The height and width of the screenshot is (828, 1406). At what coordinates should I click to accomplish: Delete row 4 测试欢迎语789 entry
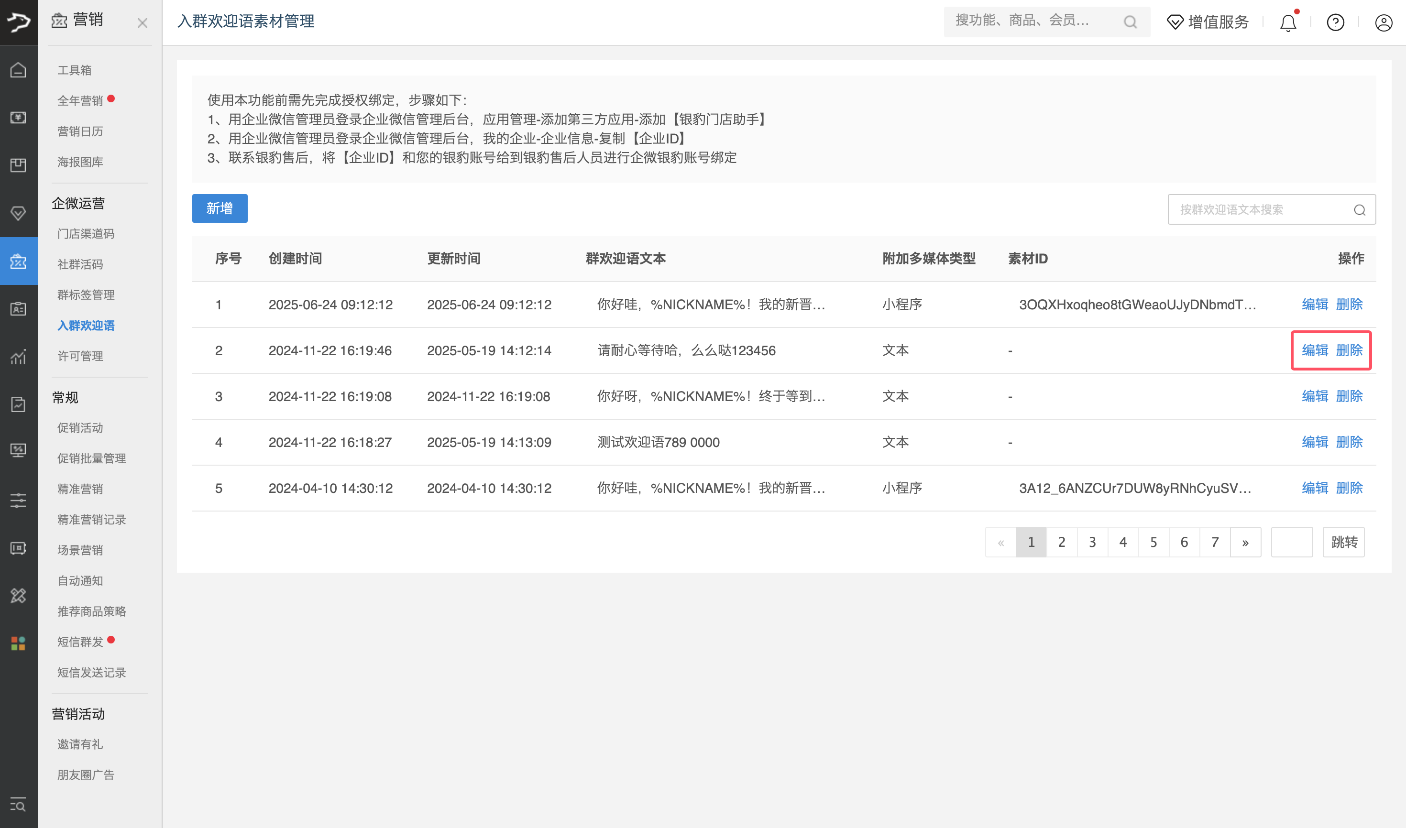click(1350, 443)
